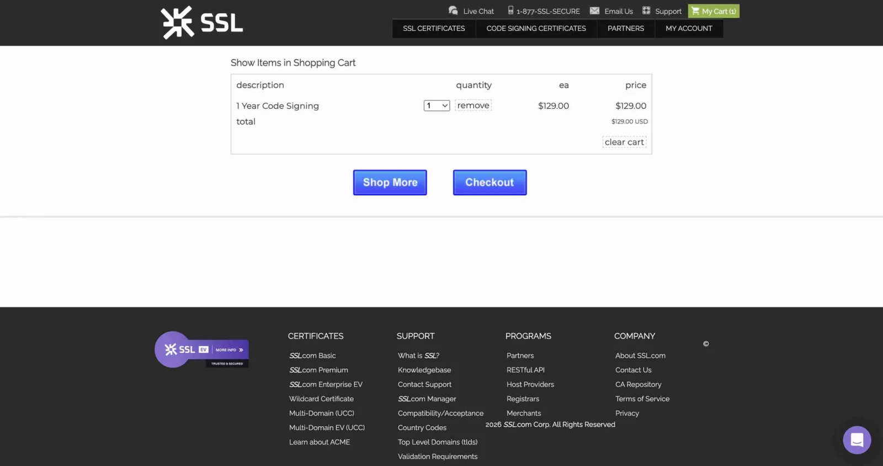Open the CODE SIGNING CERTIFICATES menu
Image resolution: width=883 pixels, height=466 pixels.
[x=536, y=29]
